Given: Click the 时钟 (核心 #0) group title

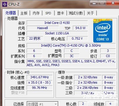Looking at the screenshot, I should coord(18,72).
